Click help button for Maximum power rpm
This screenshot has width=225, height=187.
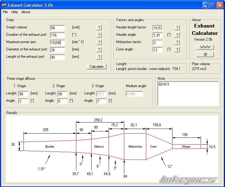click(99, 42)
